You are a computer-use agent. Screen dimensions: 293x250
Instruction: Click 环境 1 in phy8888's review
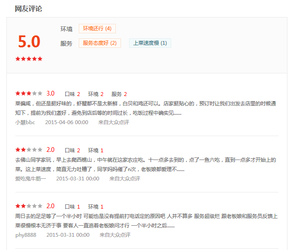tap(96, 206)
